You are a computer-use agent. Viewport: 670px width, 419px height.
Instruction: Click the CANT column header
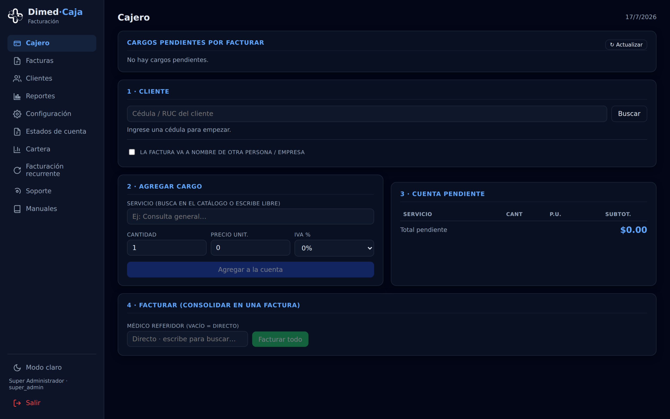click(514, 214)
